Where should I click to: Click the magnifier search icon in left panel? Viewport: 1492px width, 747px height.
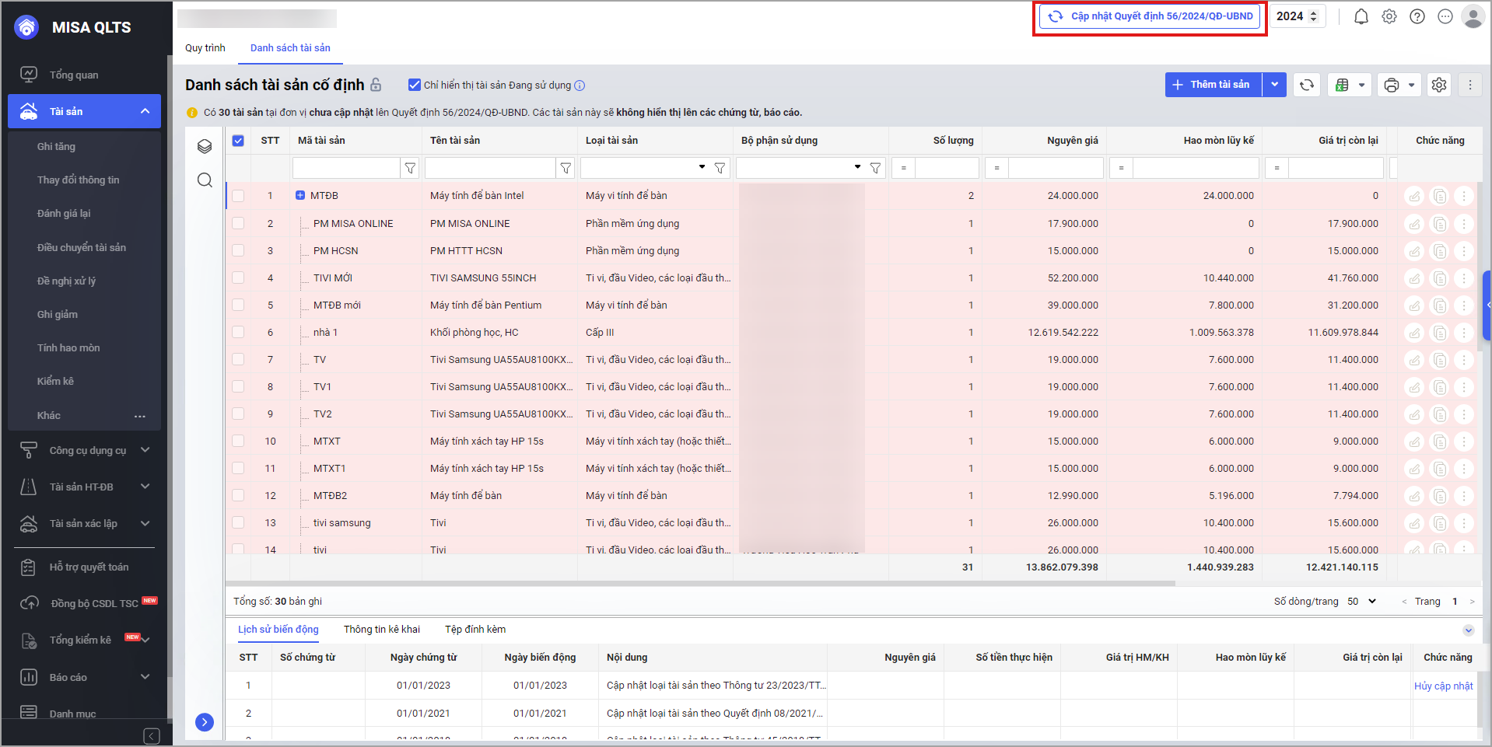205,180
